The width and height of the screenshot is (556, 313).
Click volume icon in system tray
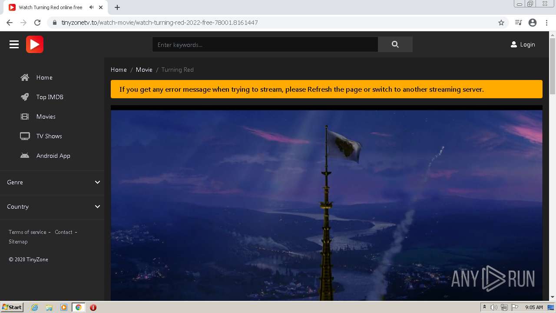tap(494, 307)
